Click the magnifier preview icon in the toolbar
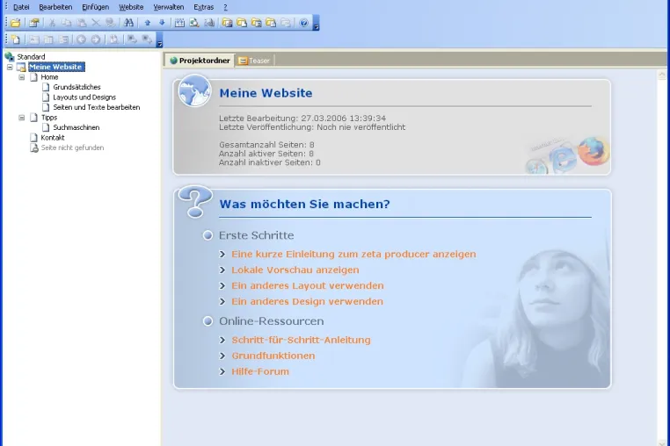This screenshot has width=670, height=446. pyautogui.click(x=194, y=23)
